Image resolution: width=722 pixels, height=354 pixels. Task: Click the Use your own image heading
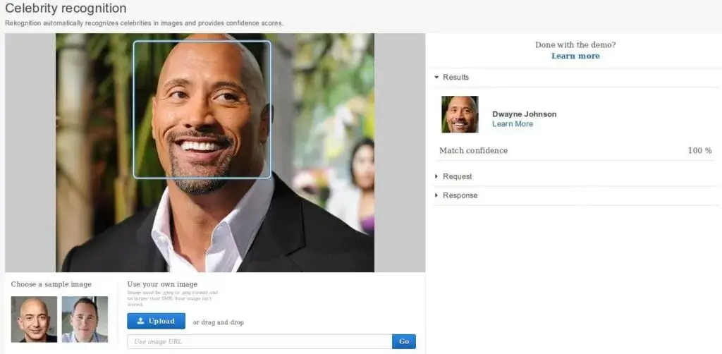click(x=161, y=284)
